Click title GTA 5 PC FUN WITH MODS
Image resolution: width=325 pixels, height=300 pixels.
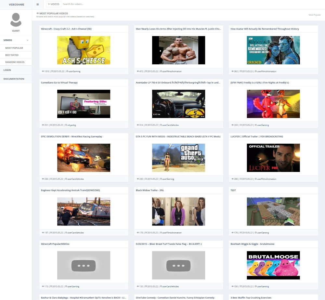178,137
